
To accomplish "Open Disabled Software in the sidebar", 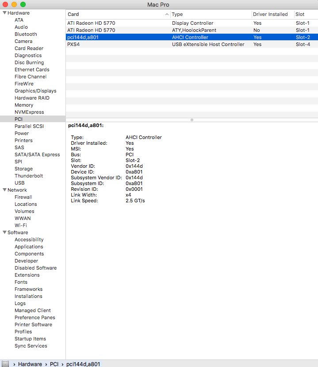I will (x=35, y=268).
